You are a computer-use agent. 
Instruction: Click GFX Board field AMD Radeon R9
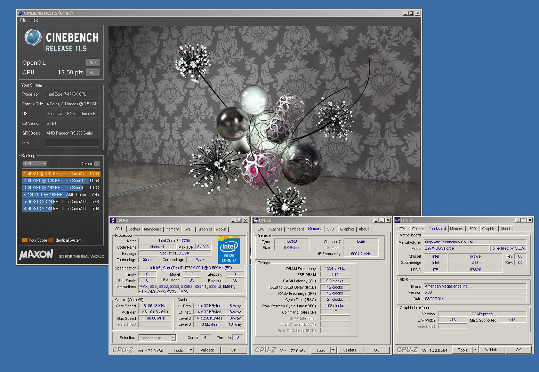72,133
